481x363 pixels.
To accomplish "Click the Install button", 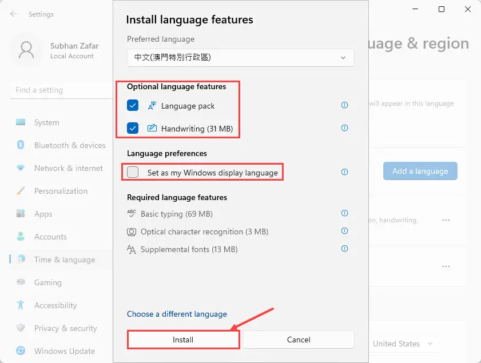I will (x=183, y=340).
